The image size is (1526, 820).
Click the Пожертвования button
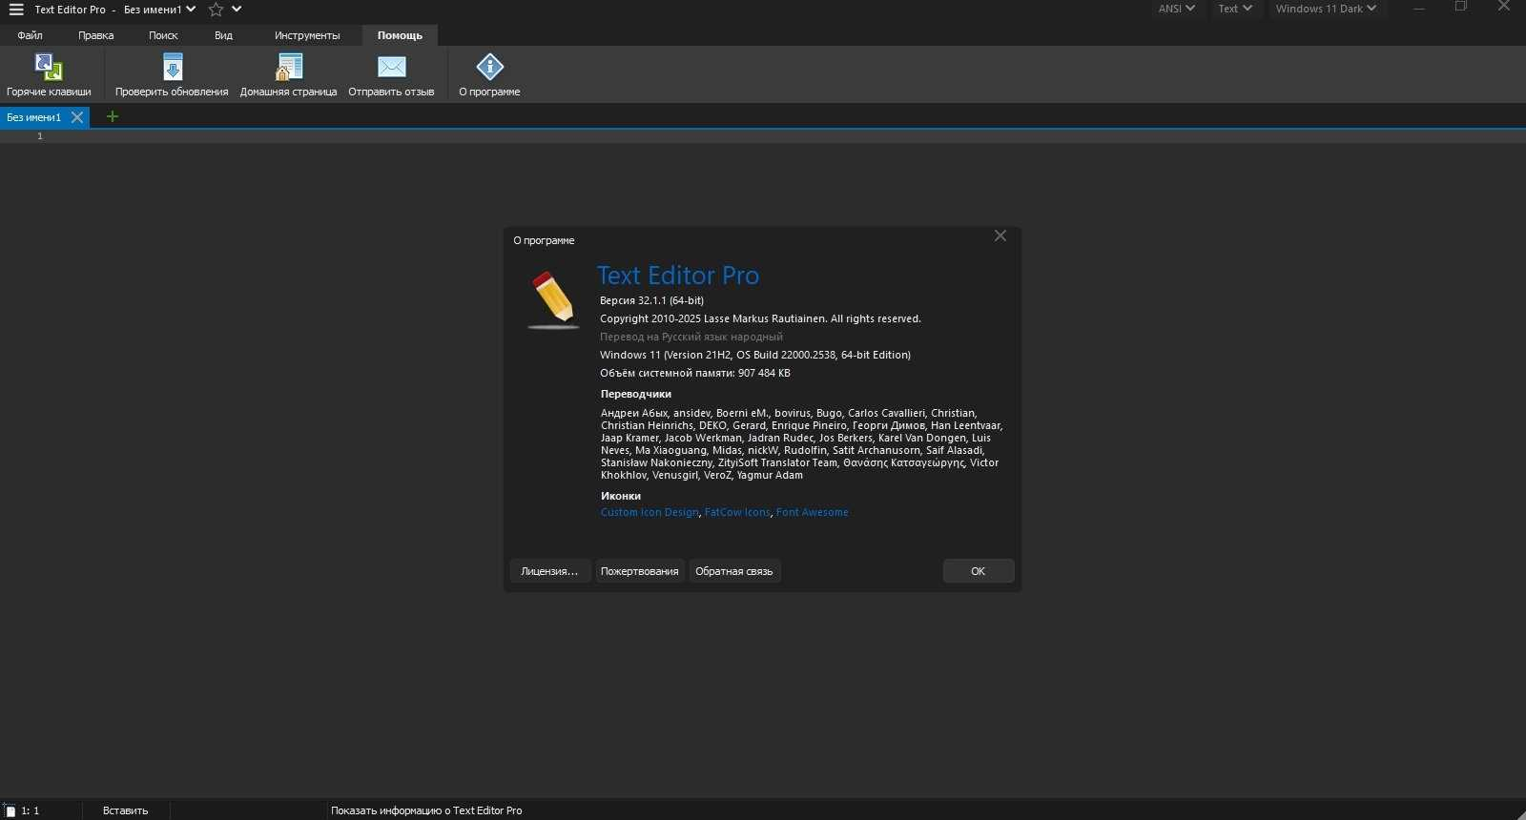pyautogui.click(x=639, y=571)
